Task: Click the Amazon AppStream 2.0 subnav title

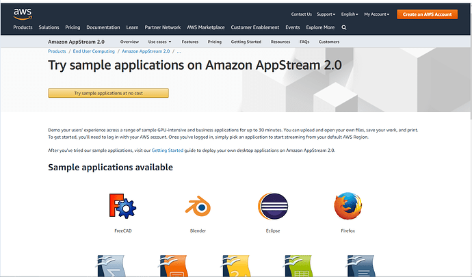Action: click(76, 42)
